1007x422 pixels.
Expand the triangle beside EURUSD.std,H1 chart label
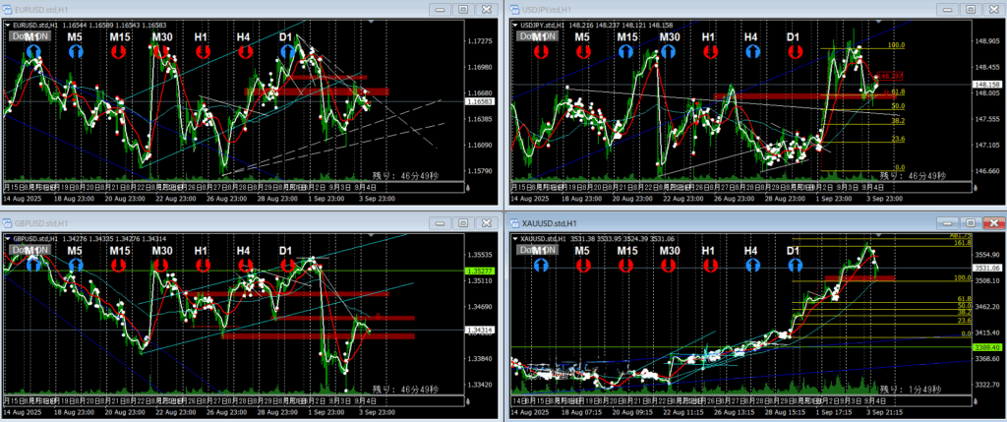pyautogui.click(x=8, y=25)
